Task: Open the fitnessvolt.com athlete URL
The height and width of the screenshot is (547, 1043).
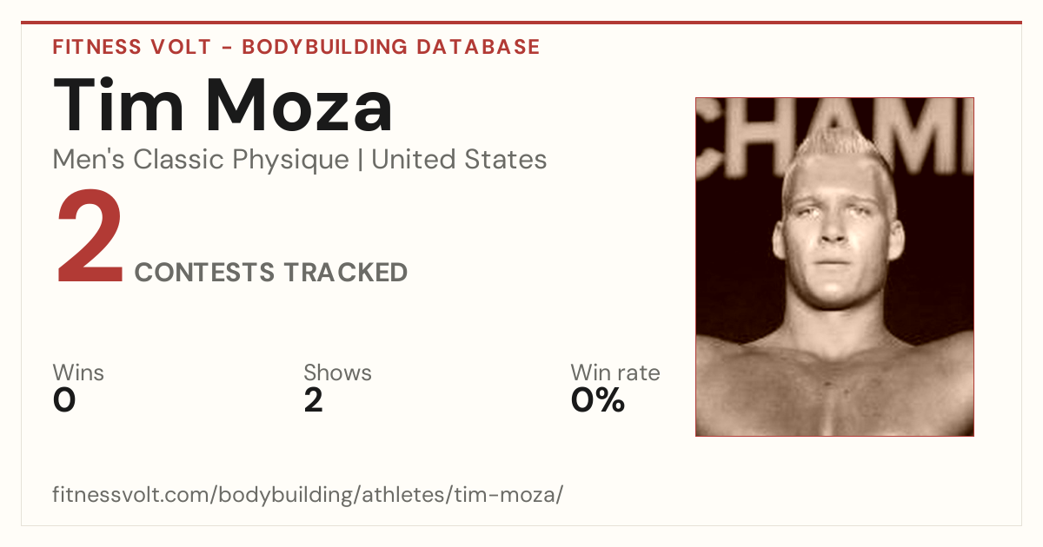Action: (309, 495)
